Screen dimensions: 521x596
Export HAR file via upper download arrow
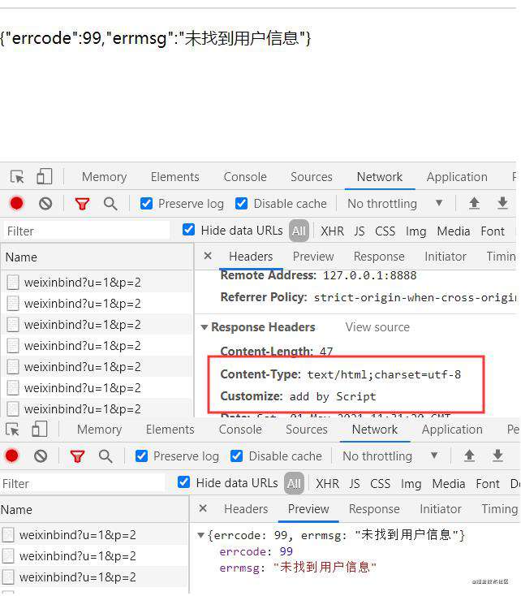502,203
